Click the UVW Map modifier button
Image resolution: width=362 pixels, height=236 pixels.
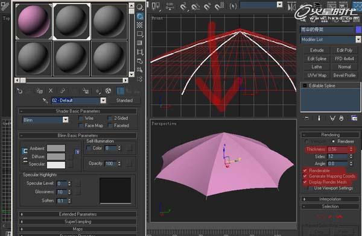(317, 75)
